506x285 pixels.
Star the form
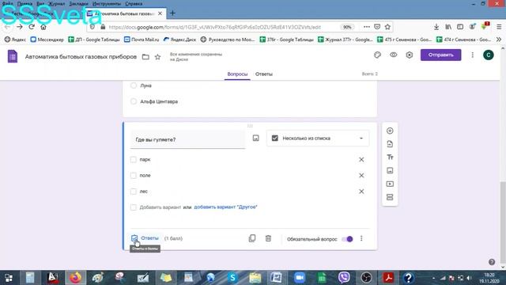pyautogui.click(x=157, y=57)
